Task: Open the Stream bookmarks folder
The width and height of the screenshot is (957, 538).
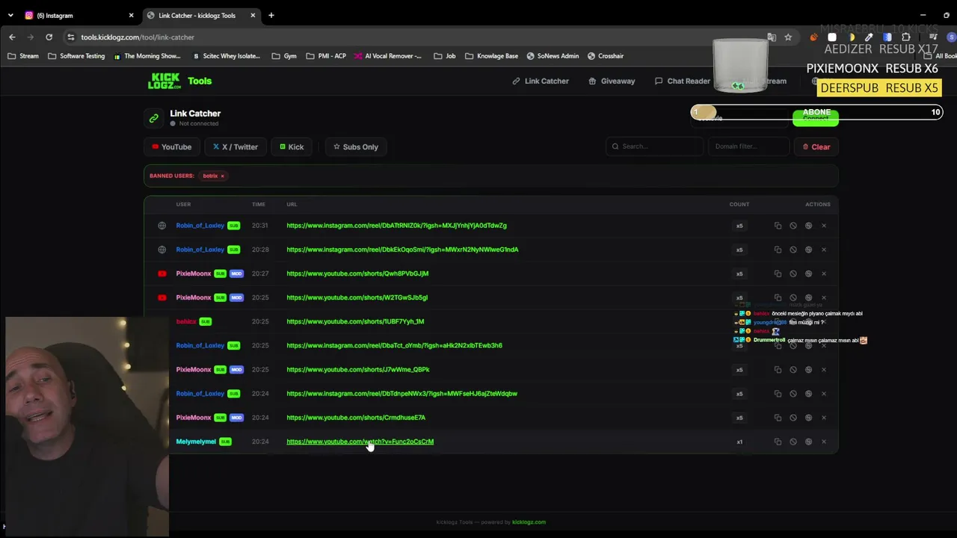Action: pos(22,56)
